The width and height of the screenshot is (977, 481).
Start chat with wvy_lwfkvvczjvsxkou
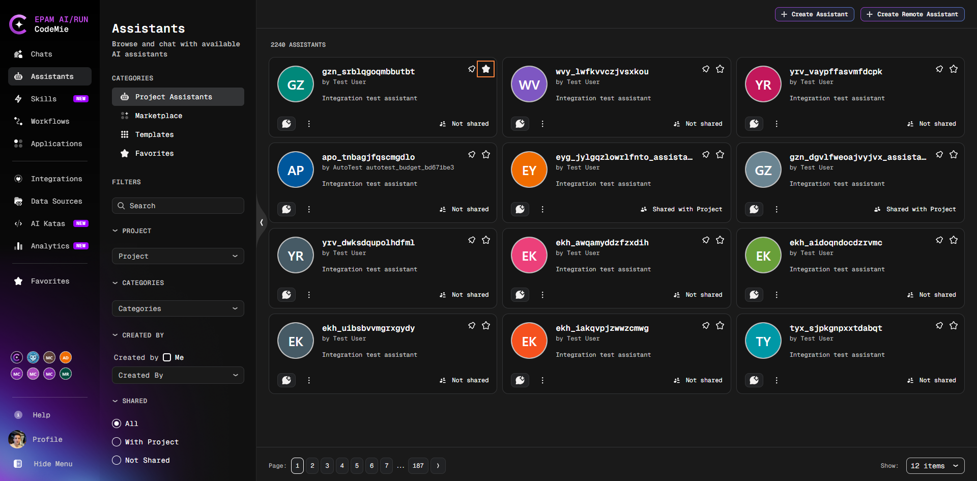[x=520, y=124]
